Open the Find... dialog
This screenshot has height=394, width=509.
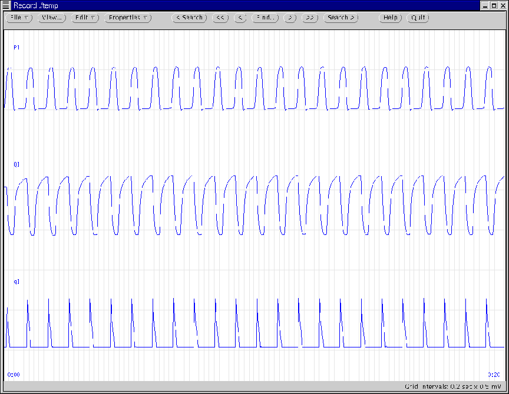pyautogui.click(x=265, y=18)
